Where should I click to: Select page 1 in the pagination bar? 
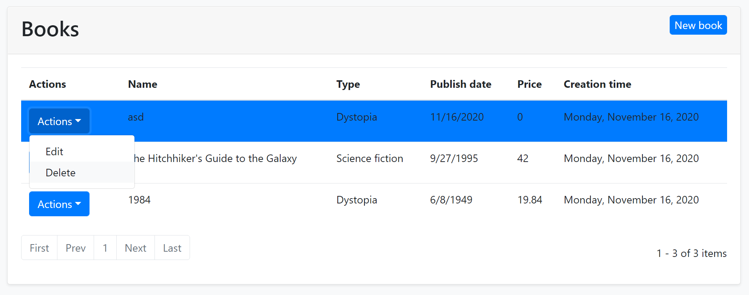click(x=105, y=248)
